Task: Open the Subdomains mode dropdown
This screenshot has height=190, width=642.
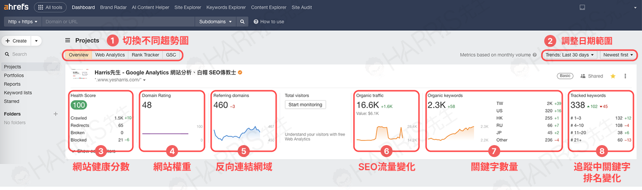Action: (215, 22)
